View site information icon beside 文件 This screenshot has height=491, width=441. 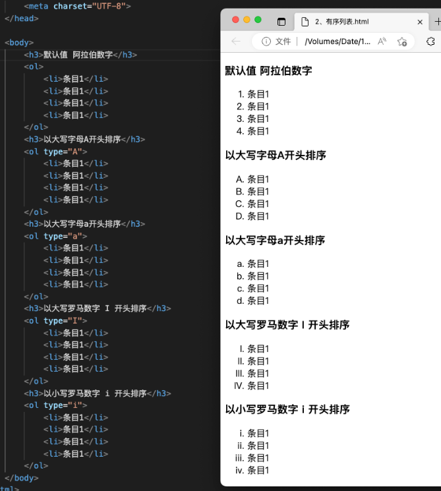click(266, 42)
